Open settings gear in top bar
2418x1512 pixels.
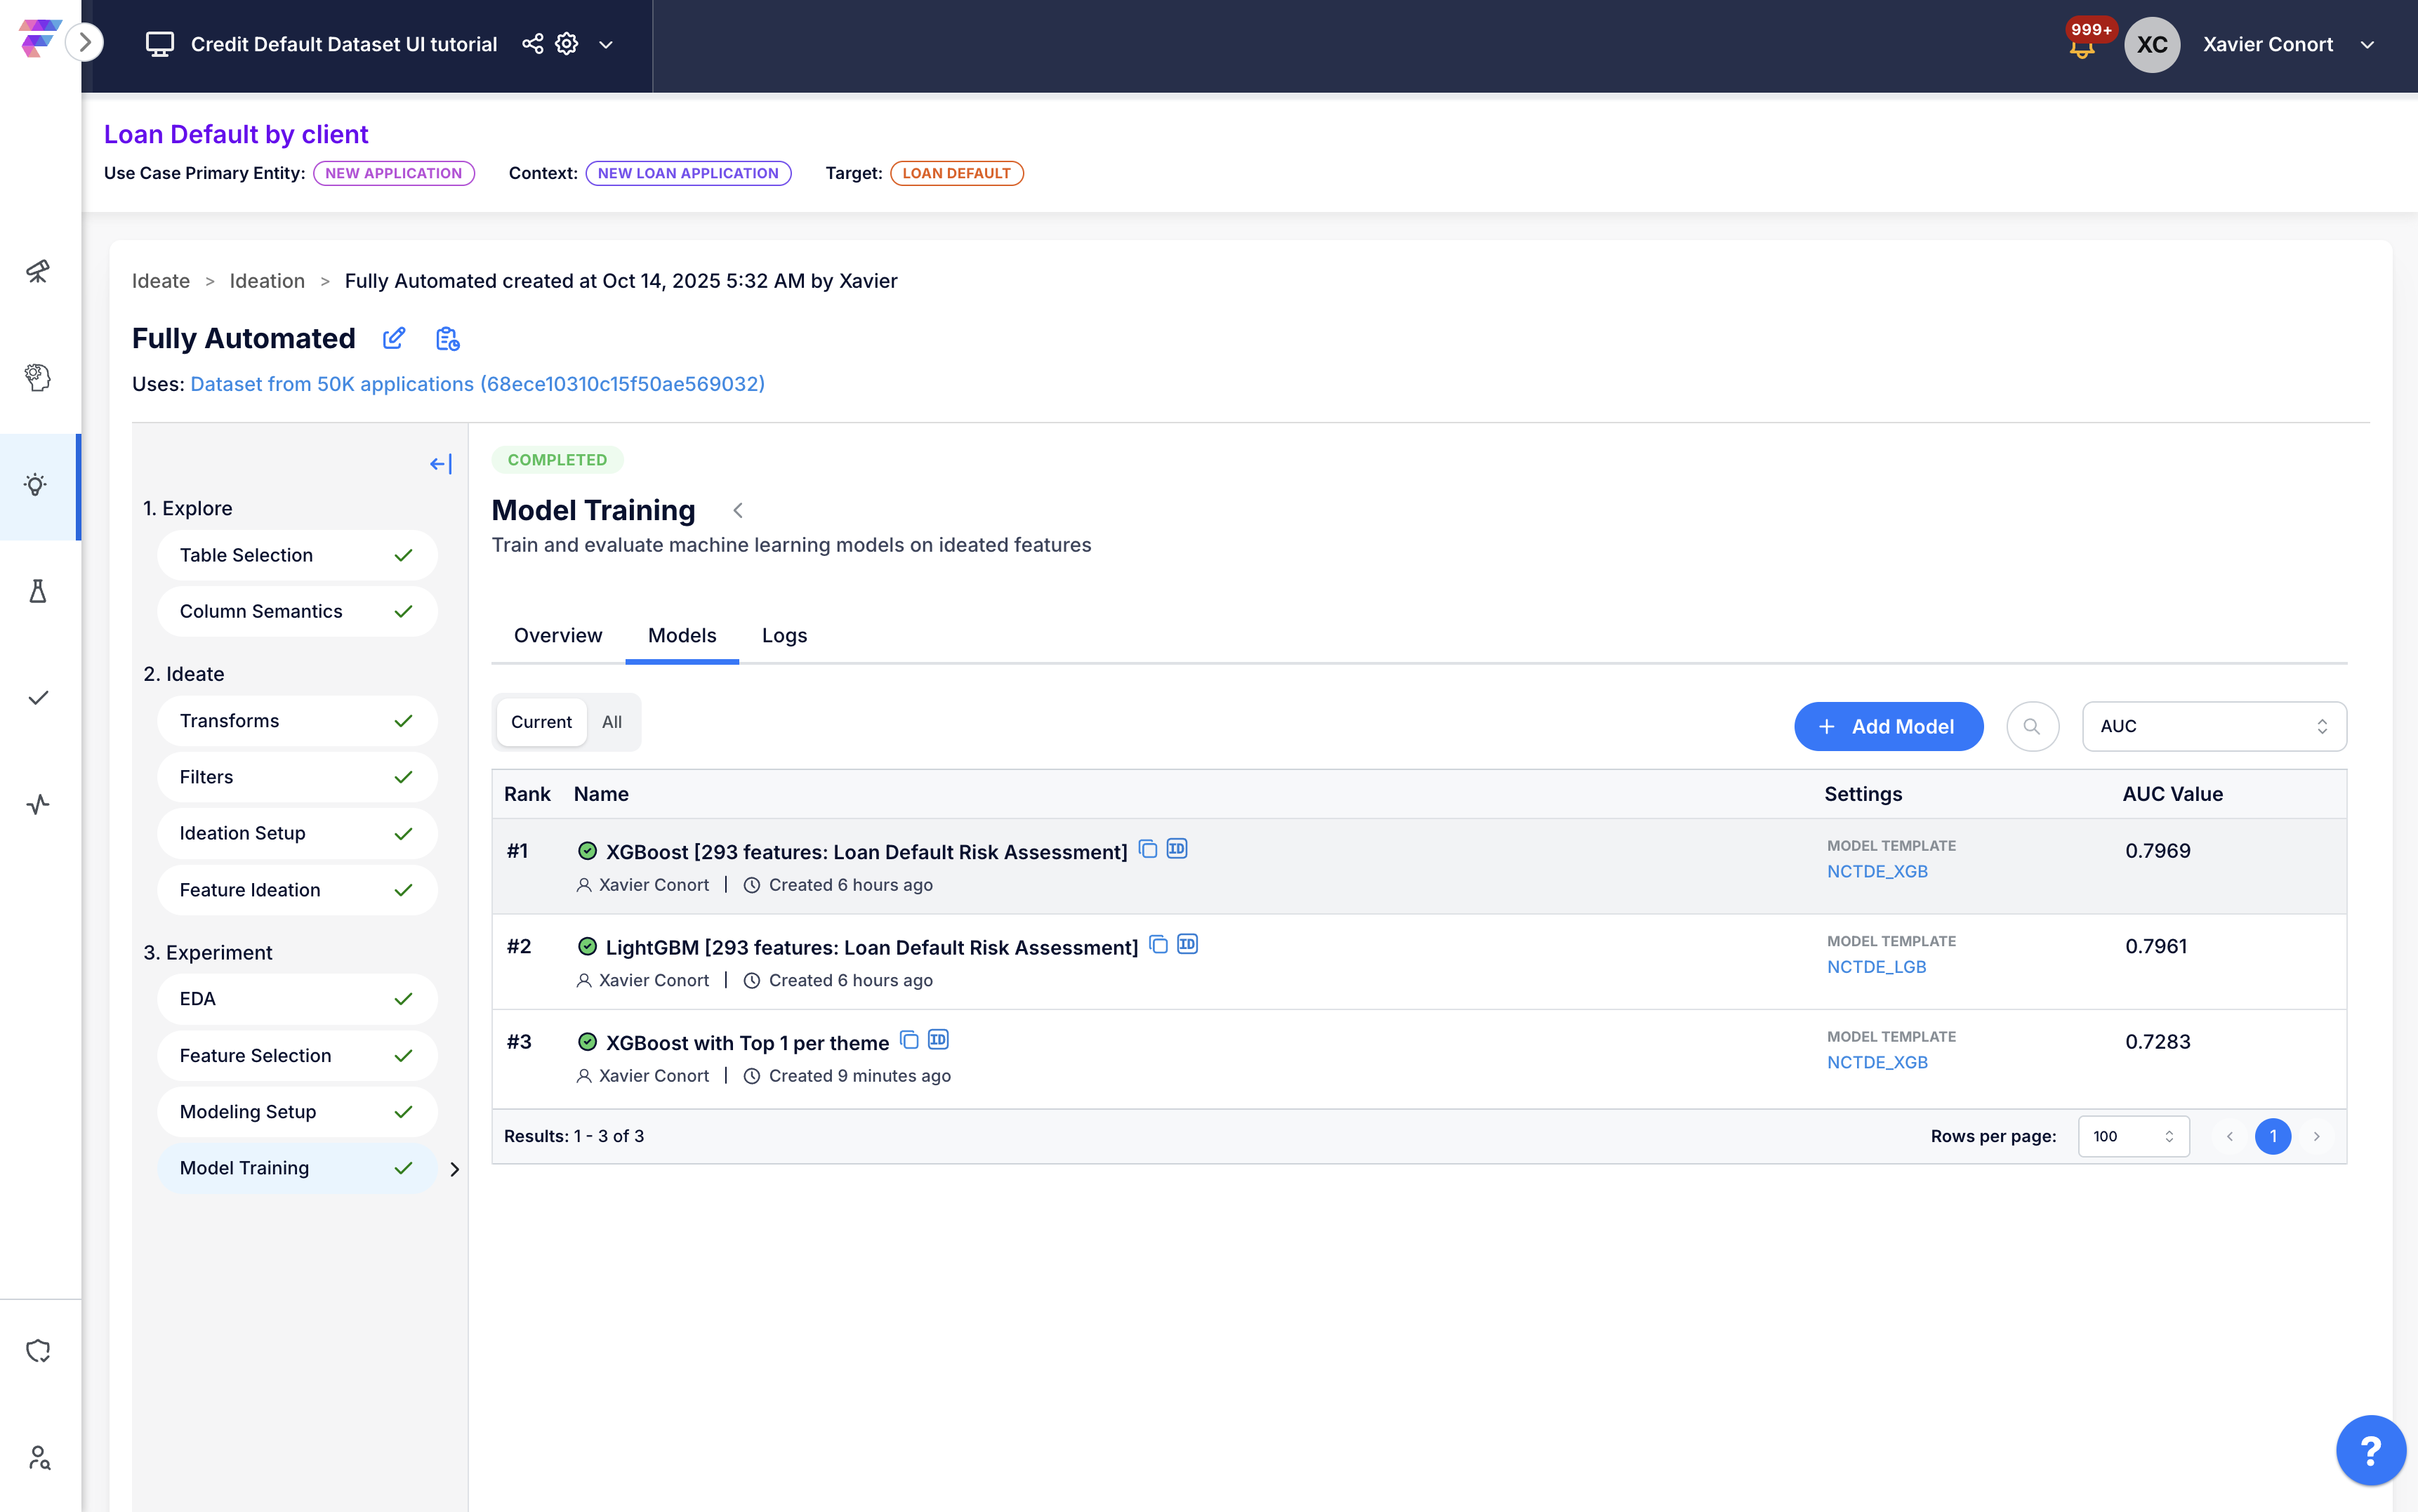tap(567, 44)
